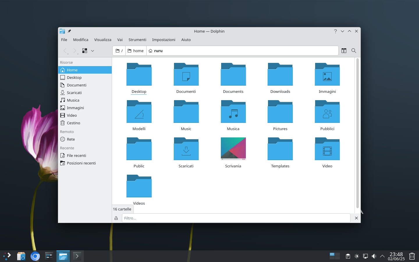Click the vertical scrollbar of folder view
The width and height of the screenshot is (419, 262).
tap(358, 133)
